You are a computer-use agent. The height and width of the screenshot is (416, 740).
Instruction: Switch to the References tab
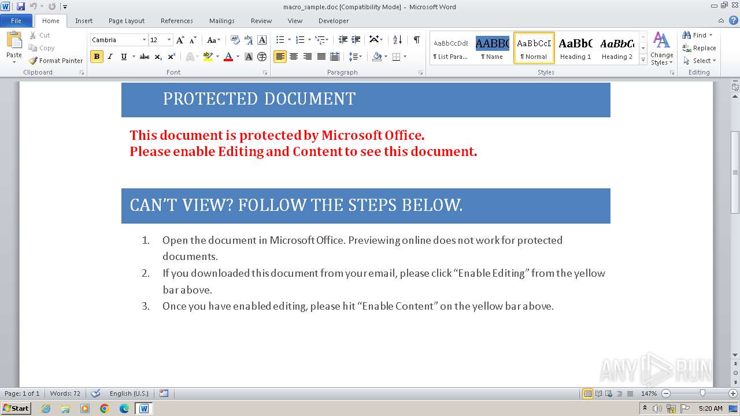177,21
